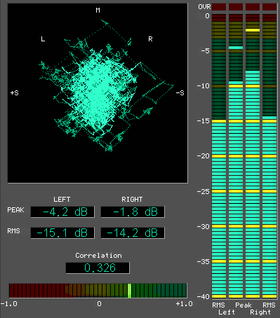Viewport: 280px width, 318px height.
Task: Click the M label on the vectorscope
Action: 98,11
